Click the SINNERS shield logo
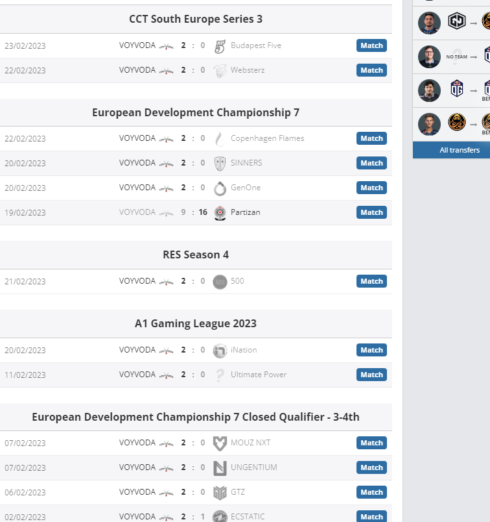Image resolution: width=490 pixels, height=522 pixels. tap(220, 164)
